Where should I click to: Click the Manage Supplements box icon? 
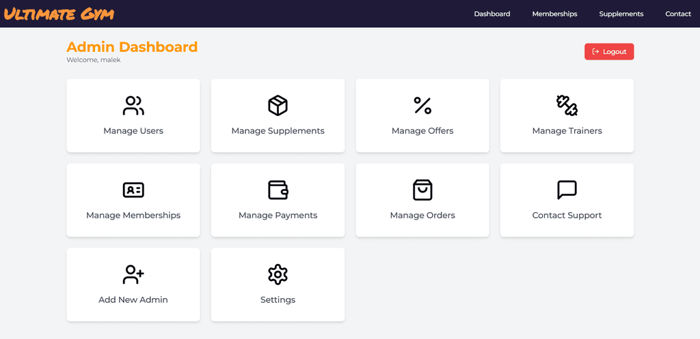click(278, 106)
